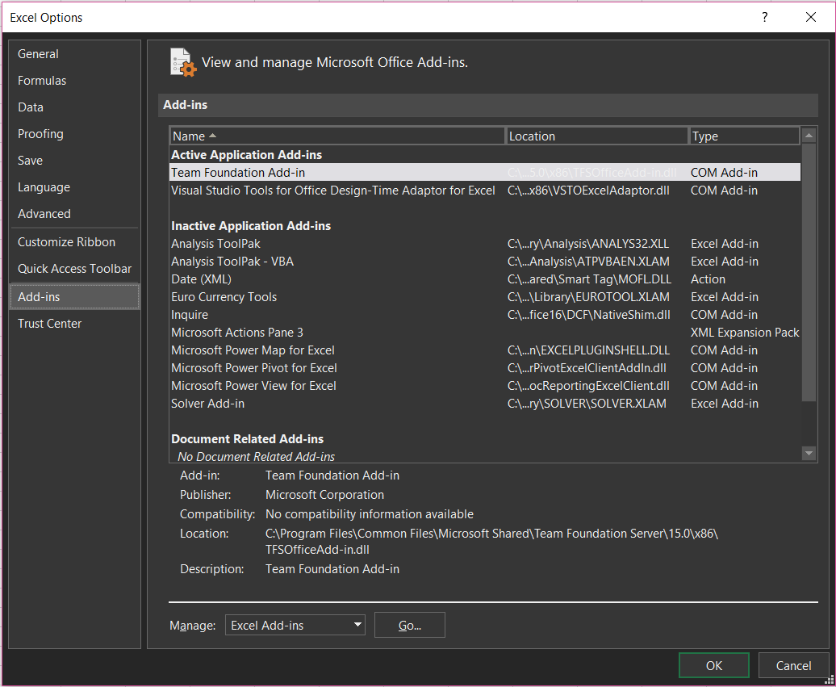Select the Solver Add-in entry

208,404
